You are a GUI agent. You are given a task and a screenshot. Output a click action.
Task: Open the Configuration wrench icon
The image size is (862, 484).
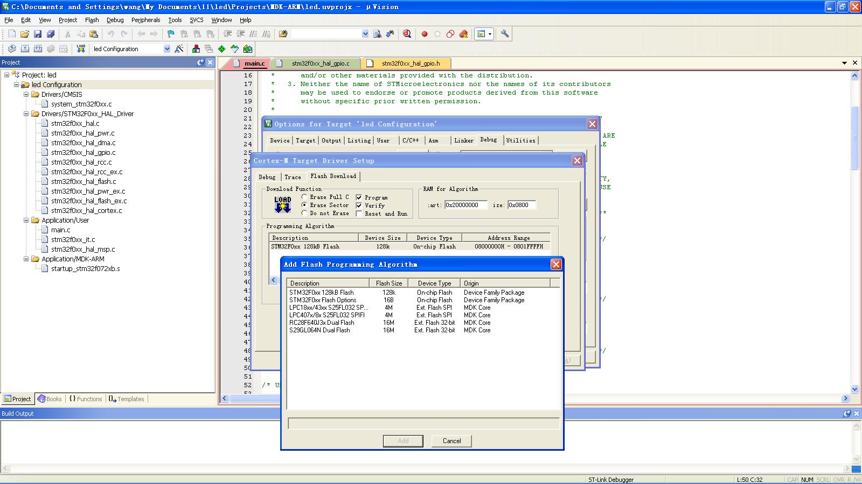tap(505, 34)
